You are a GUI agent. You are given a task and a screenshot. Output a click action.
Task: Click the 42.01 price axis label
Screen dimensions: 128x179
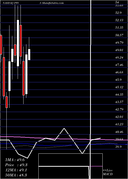[119, 117]
